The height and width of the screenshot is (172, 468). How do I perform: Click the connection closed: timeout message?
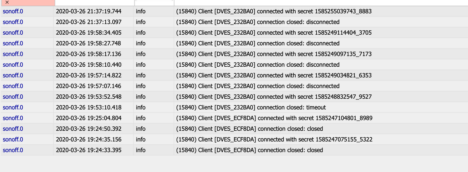tap(251, 107)
